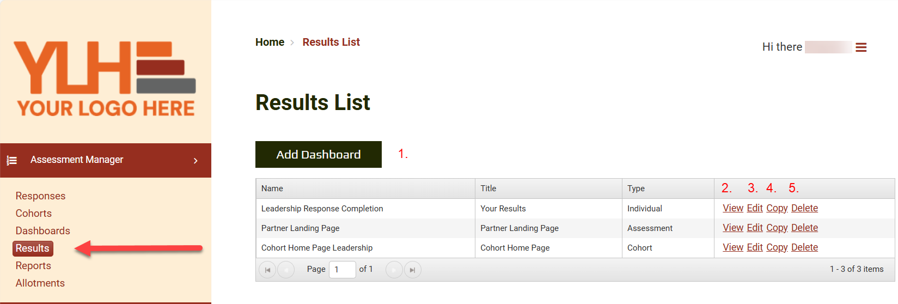The height and width of the screenshot is (304, 898).
Task: Open Cohorts in the sidebar
Action: coord(34,214)
